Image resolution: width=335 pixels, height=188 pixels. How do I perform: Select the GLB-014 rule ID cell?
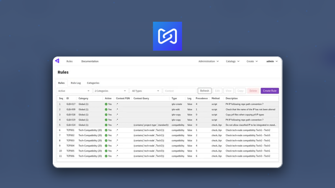(x=71, y=125)
